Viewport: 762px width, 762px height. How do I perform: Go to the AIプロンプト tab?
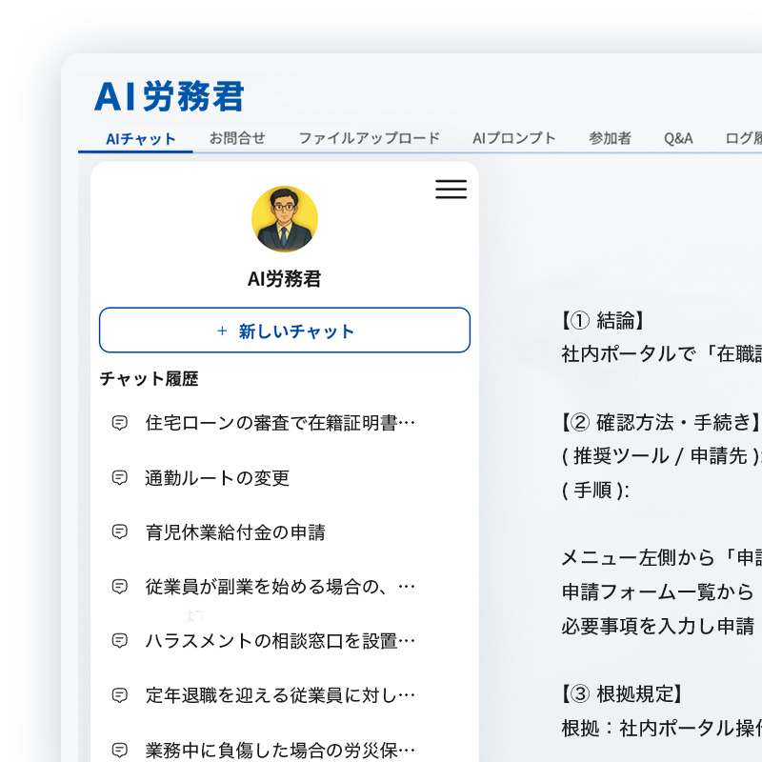point(513,138)
